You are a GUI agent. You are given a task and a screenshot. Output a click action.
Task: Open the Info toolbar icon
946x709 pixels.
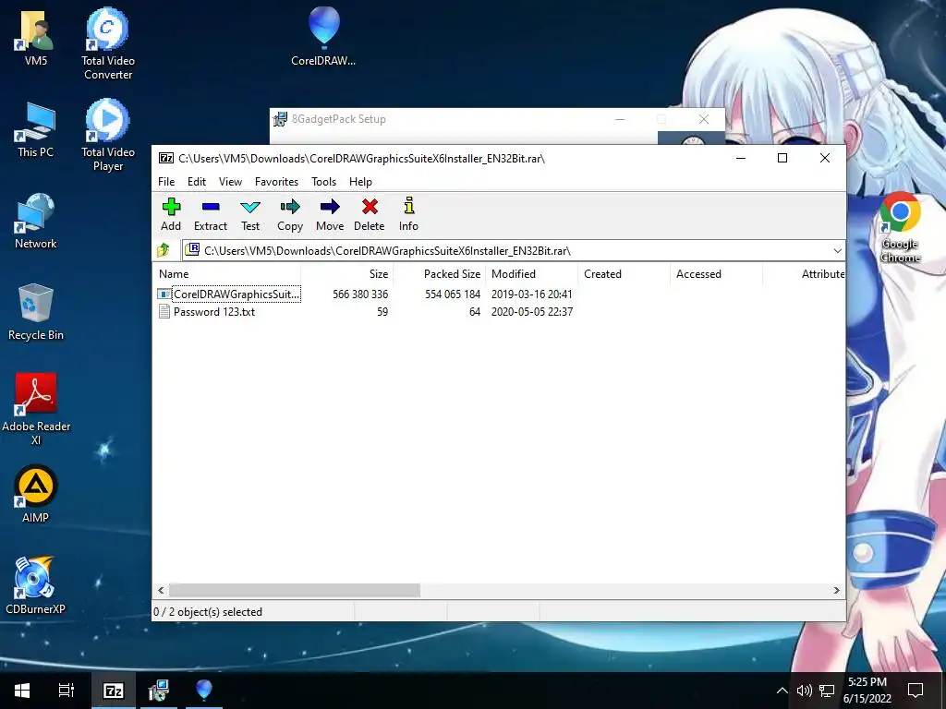tap(408, 214)
